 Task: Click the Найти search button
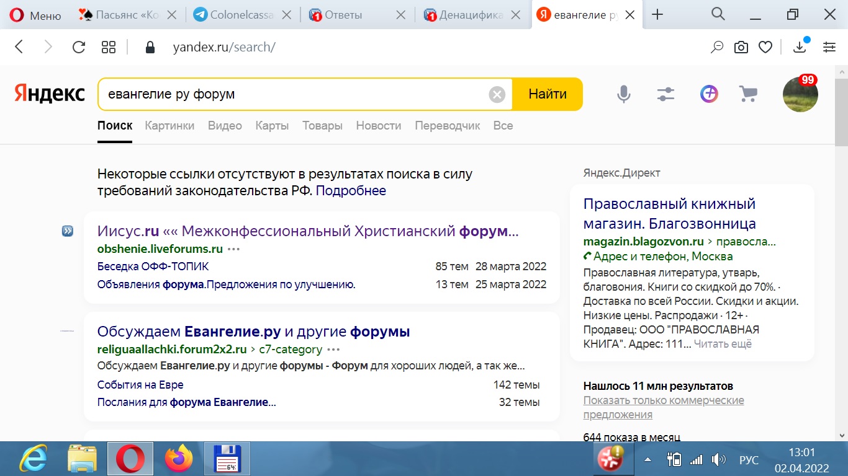548,94
